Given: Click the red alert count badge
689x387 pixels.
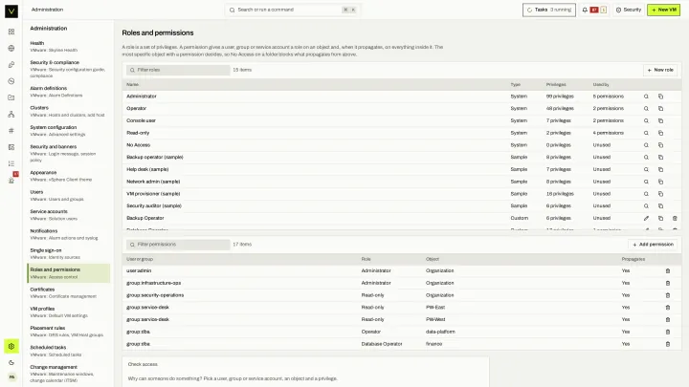Looking at the screenshot, I should [594, 10].
